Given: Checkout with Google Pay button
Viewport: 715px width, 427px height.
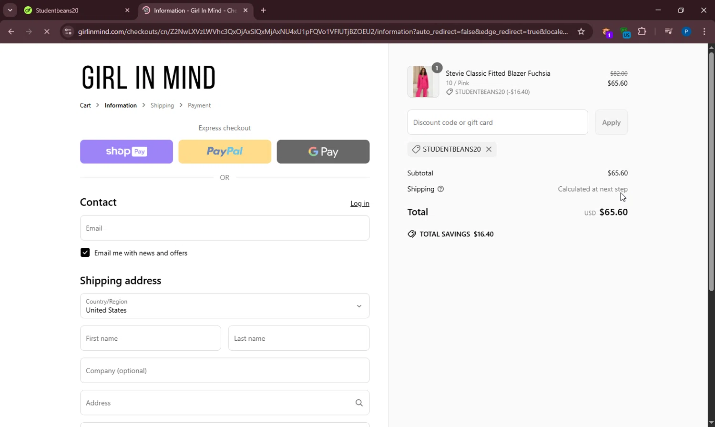Looking at the screenshot, I should pyautogui.click(x=323, y=152).
